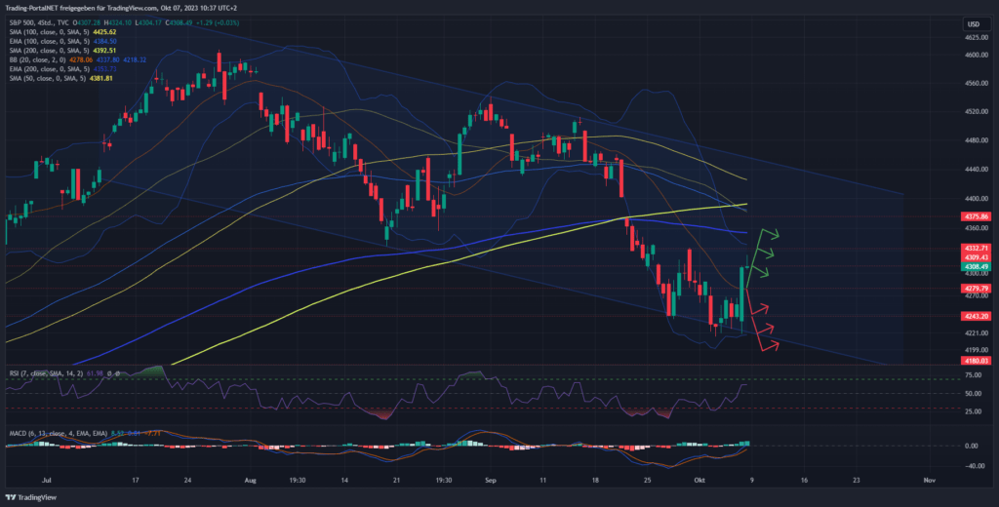The image size is (999, 507).
Task: Open the USD currency selector
Action: pos(972,23)
